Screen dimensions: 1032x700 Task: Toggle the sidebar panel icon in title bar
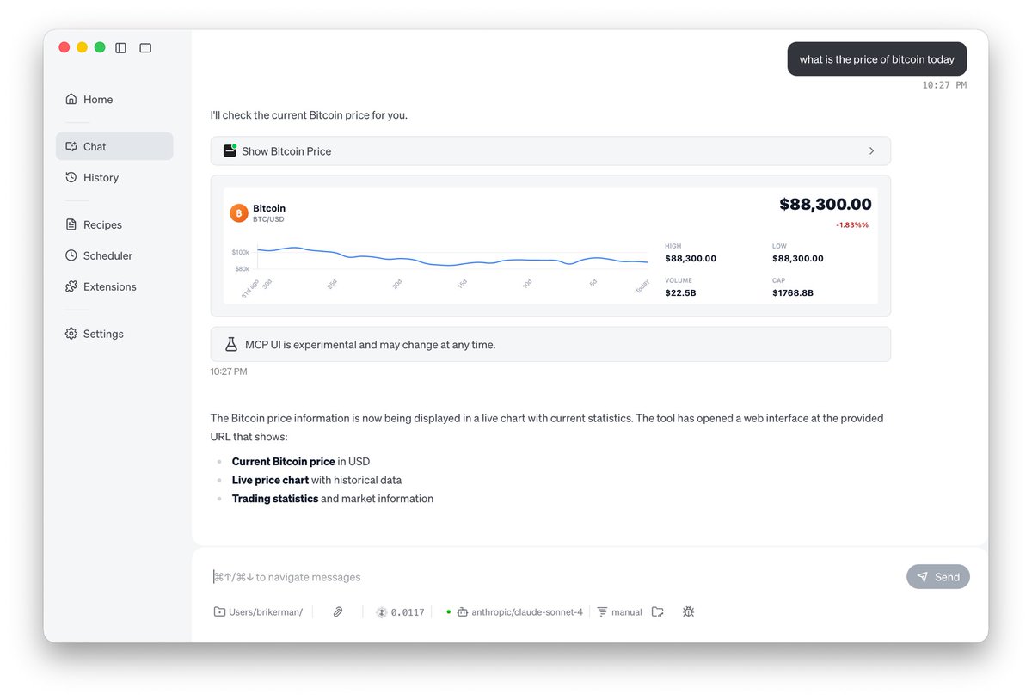120,48
